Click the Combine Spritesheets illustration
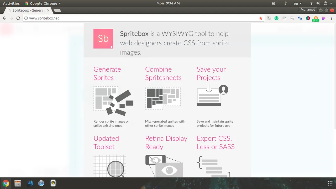Viewport: 336px width, 189px height. (163, 98)
